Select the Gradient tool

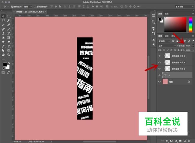[x=9, y=38]
